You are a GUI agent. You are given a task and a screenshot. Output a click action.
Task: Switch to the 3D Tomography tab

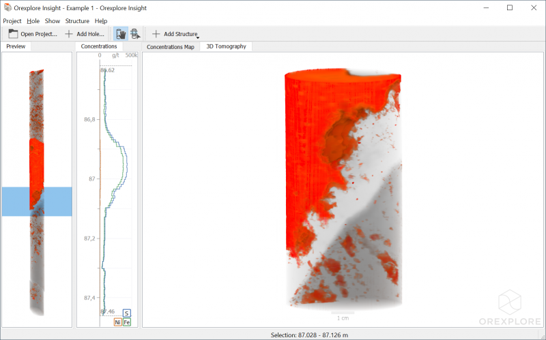coord(226,46)
